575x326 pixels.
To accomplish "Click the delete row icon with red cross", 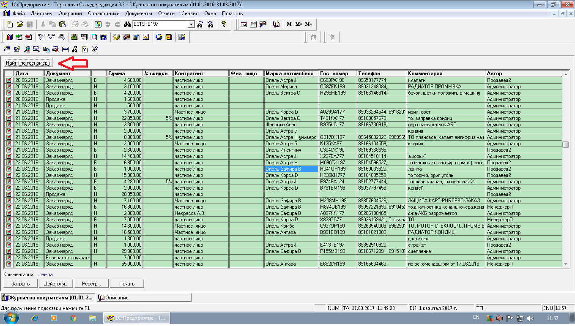I will 55,49.
